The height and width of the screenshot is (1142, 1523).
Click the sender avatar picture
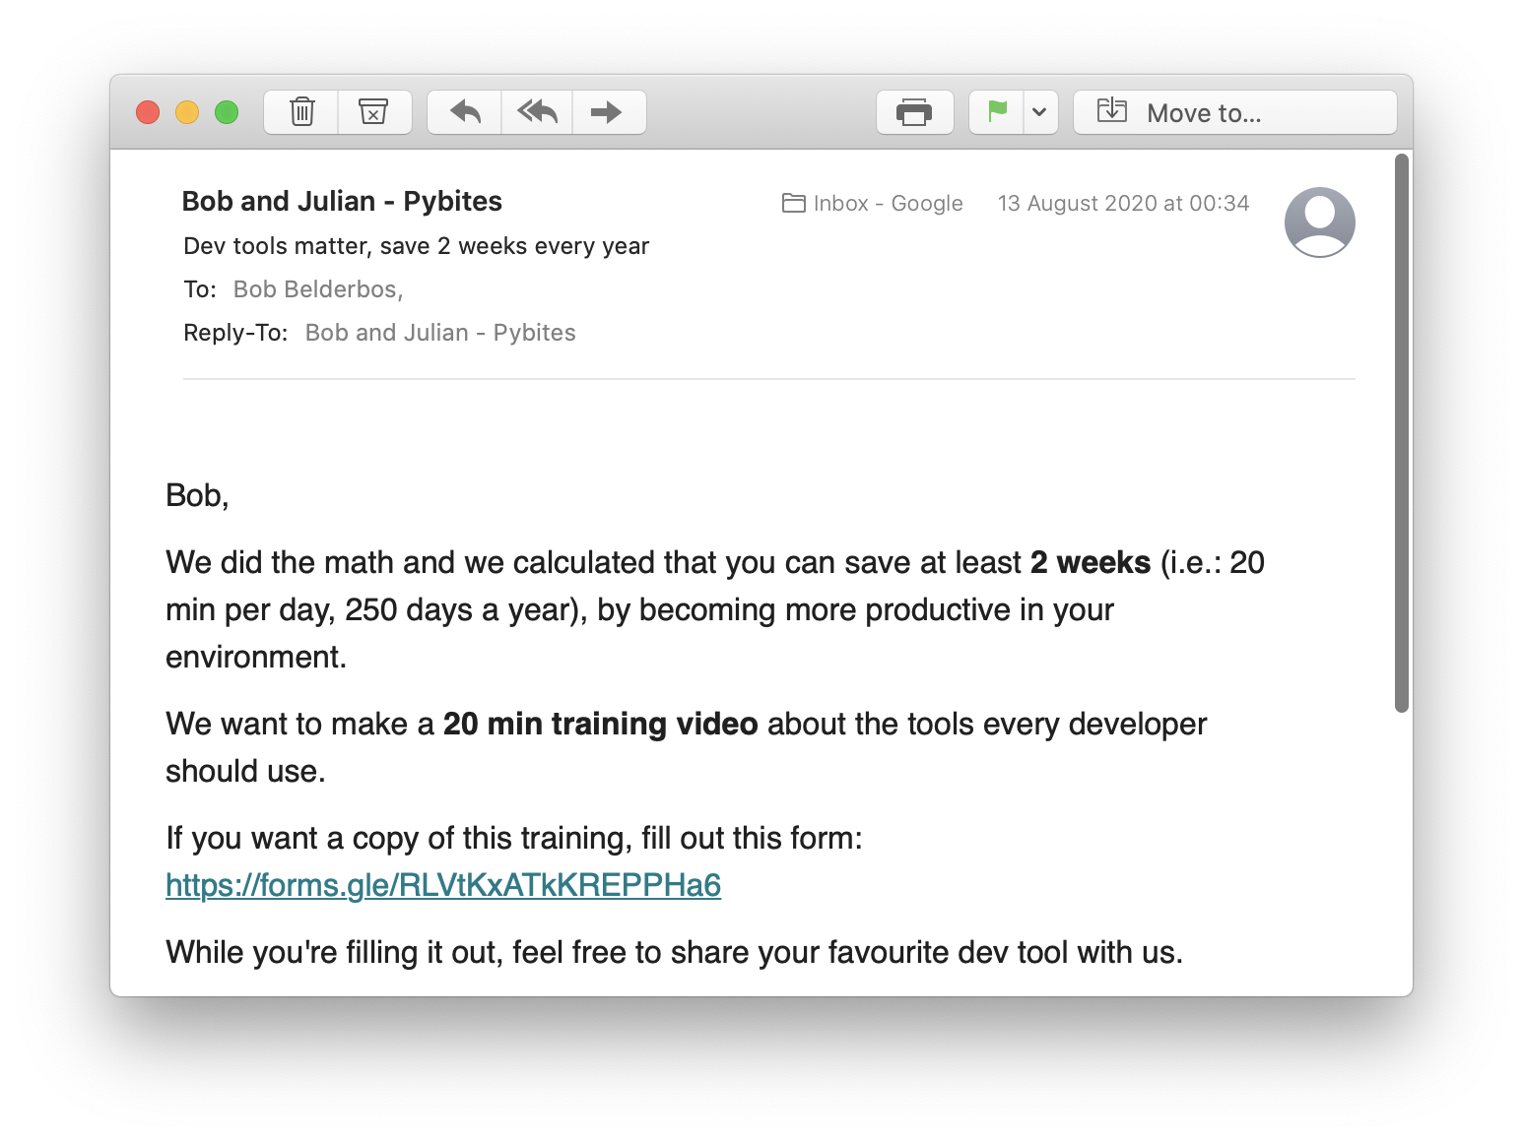[1319, 222]
